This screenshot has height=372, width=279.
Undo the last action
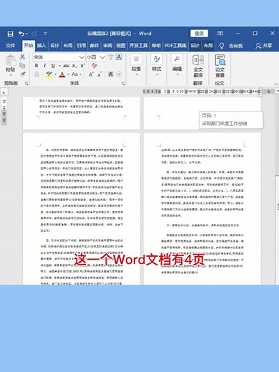[x=21, y=34]
